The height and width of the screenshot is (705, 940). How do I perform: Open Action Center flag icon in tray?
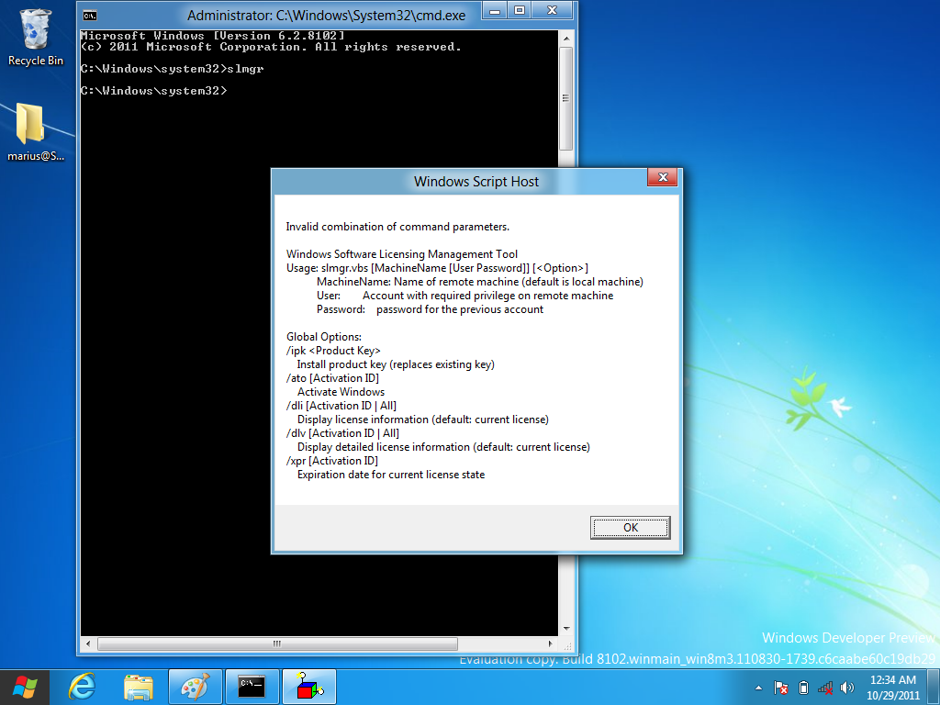click(x=780, y=688)
